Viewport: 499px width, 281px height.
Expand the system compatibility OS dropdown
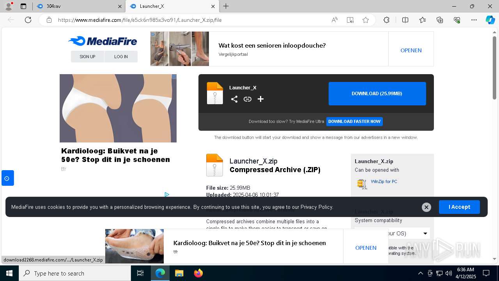tap(392, 233)
